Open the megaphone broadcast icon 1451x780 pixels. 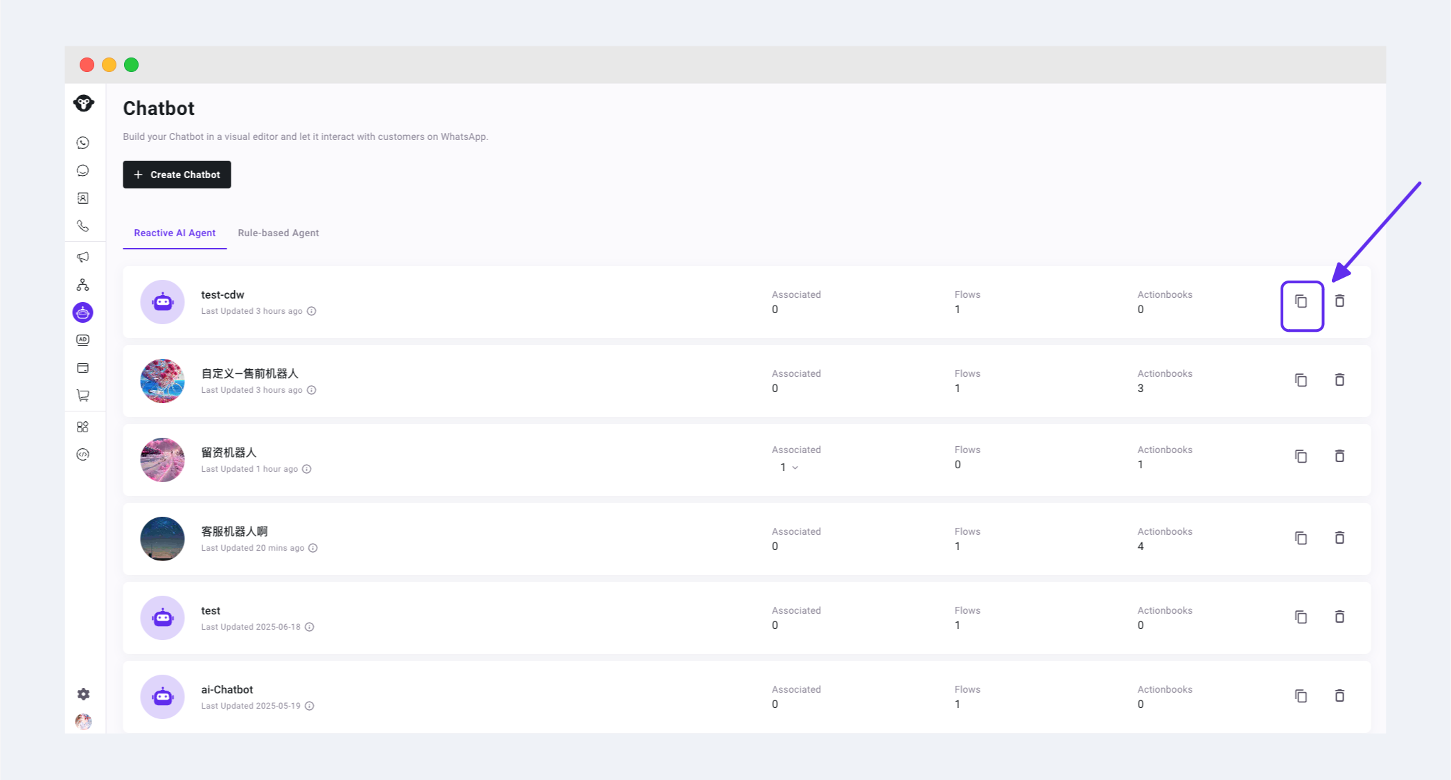(x=83, y=257)
